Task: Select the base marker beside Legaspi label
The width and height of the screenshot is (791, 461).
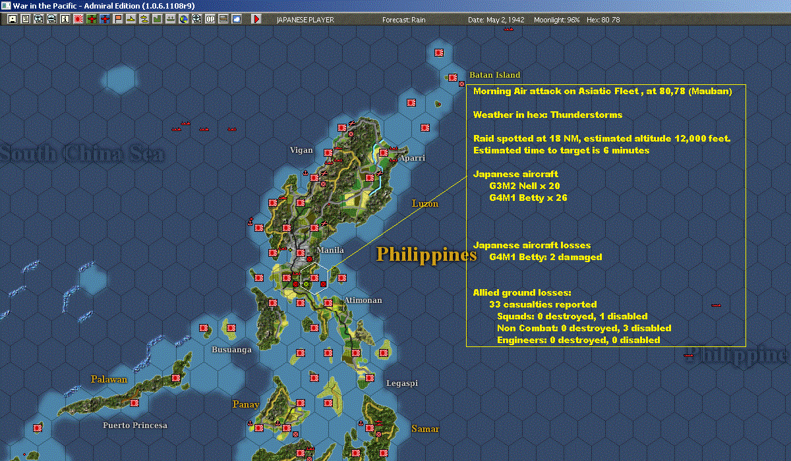Action: 370,379
